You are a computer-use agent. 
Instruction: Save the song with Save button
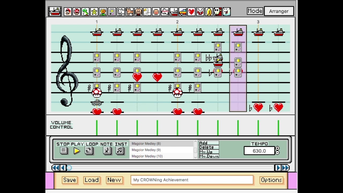point(69,180)
